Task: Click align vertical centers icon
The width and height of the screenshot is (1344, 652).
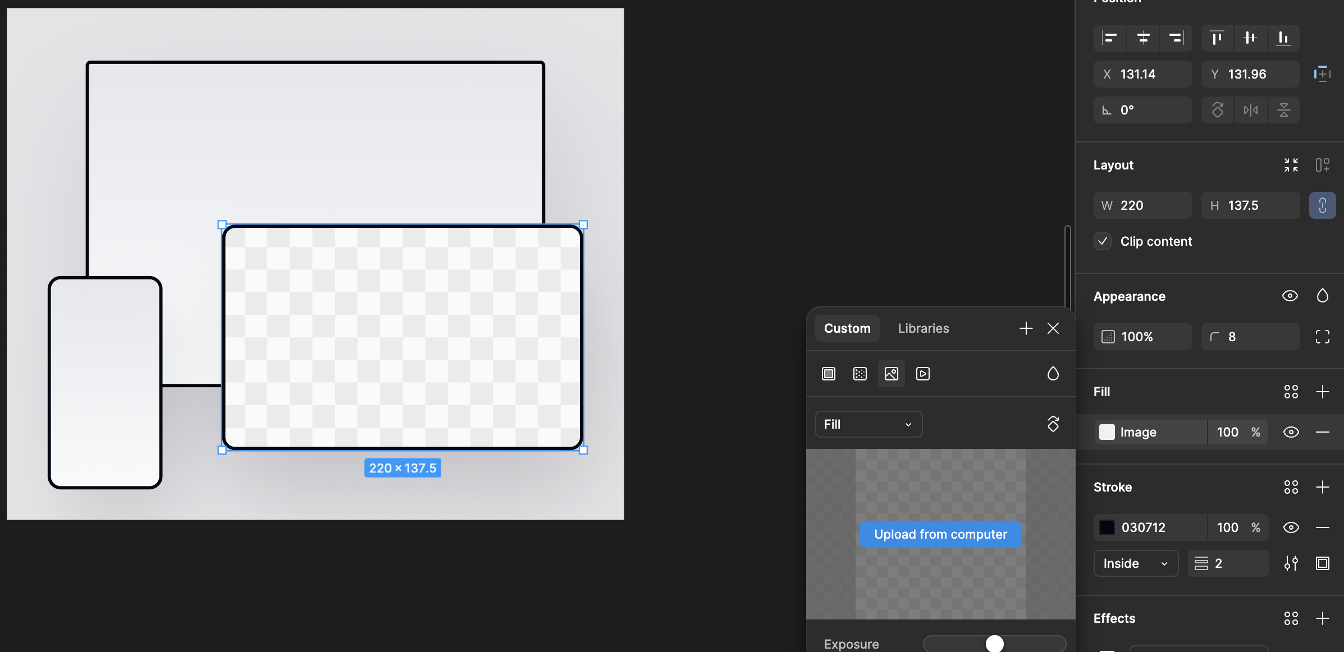Action: click(x=1250, y=38)
